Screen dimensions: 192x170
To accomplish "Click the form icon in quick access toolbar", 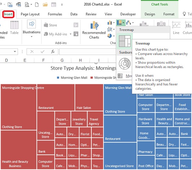I will pyautogui.click(x=53, y=5).
